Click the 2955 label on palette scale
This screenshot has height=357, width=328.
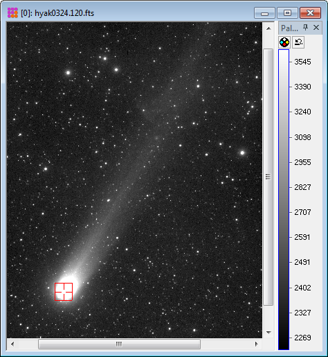click(302, 162)
